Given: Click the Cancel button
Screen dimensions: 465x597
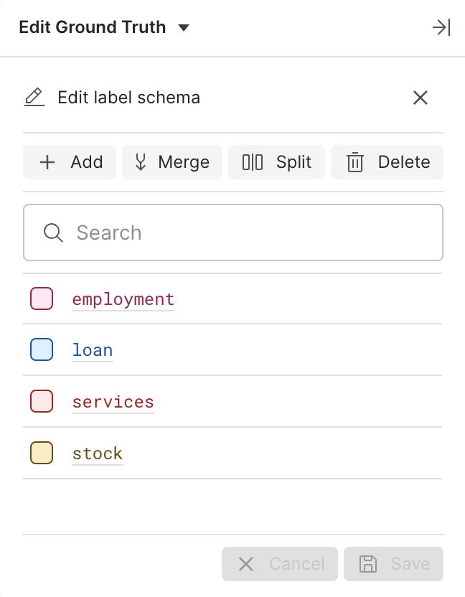Looking at the screenshot, I should (280, 564).
